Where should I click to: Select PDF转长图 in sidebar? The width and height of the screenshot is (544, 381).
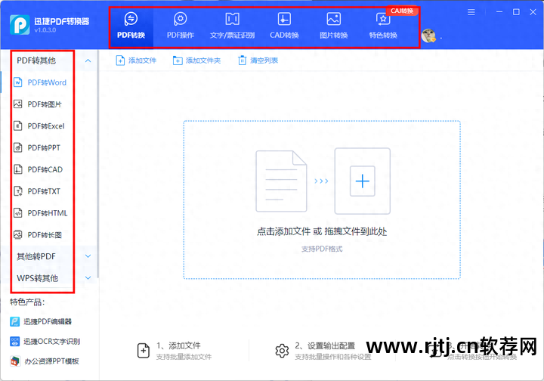[38, 235]
